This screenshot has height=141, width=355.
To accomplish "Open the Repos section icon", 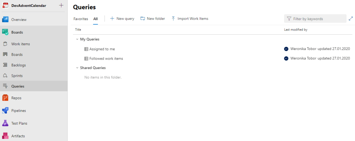I will [x=5, y=98].
